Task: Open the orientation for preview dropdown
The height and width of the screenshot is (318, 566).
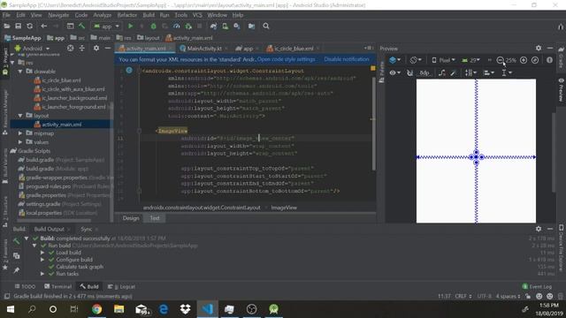Action: click(416, 60)
